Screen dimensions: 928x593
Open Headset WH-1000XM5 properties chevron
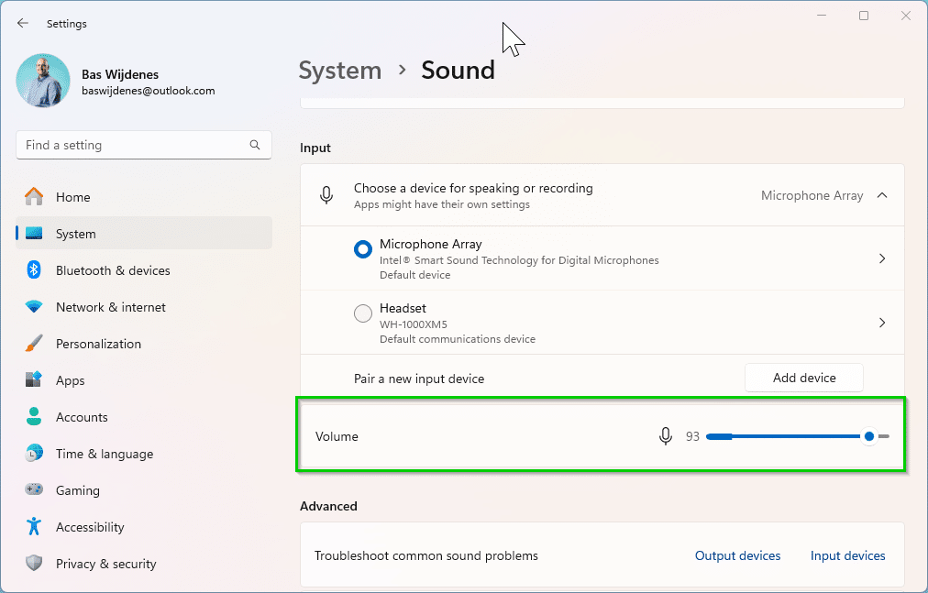[x=881, y=323]
